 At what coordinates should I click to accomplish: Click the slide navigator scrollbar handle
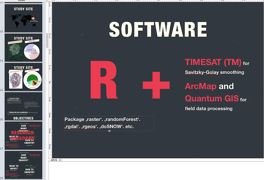pyautogui.click(x=47, y=41)
